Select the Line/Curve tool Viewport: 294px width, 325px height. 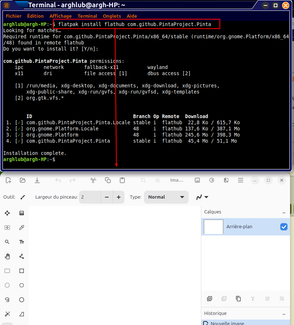click(x=22, y=256)
